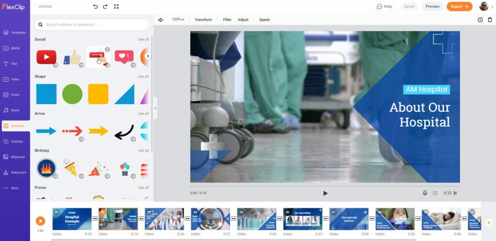The height and width of the screenshot is (241, 496).
Task: Select scene 06 Our Specialists thumbnail
Action: point(303,219)
